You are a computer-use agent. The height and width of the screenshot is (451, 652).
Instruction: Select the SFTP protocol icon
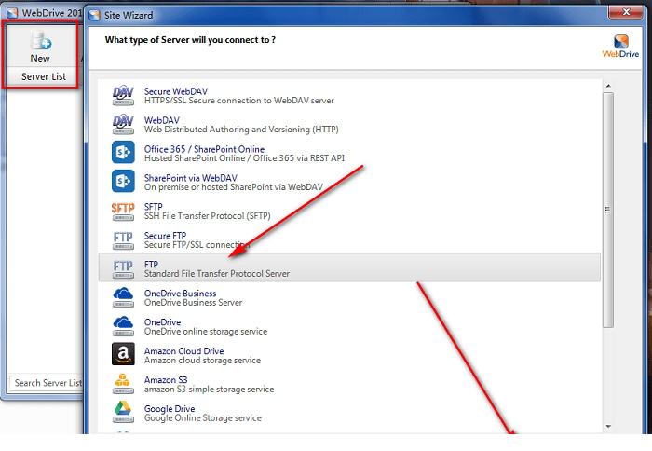coord(123,211)
